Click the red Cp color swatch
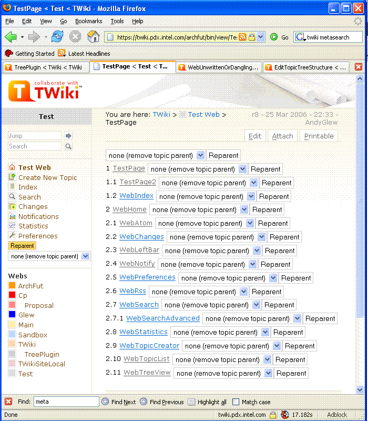 pyautogui.click(x=12, y=295)
